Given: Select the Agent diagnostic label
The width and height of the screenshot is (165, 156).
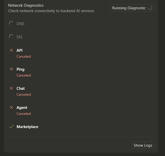Looking at the screenshot, I should [x=22, y=108].
